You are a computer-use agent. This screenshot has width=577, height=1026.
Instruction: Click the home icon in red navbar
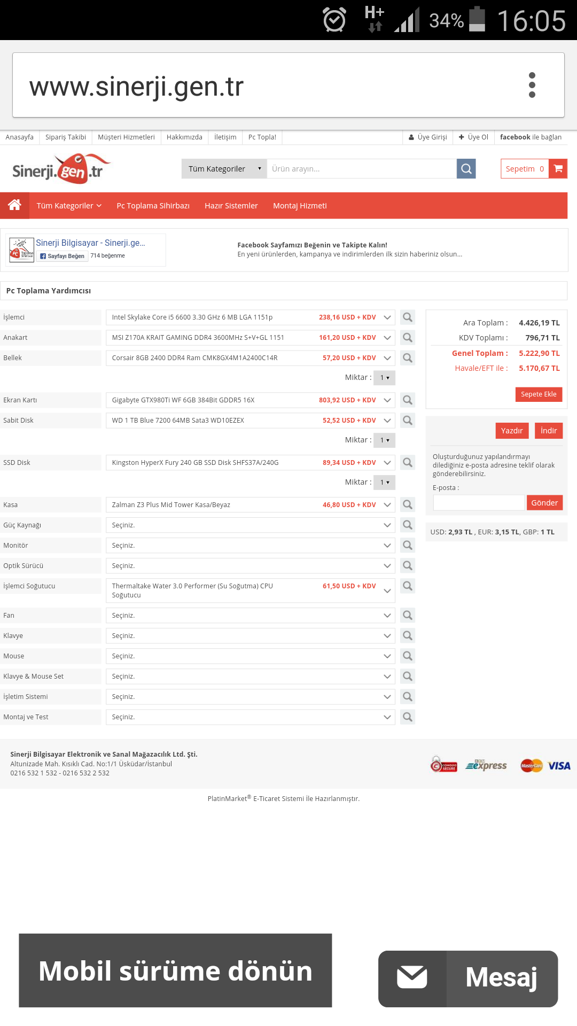(x=14, y=205)
